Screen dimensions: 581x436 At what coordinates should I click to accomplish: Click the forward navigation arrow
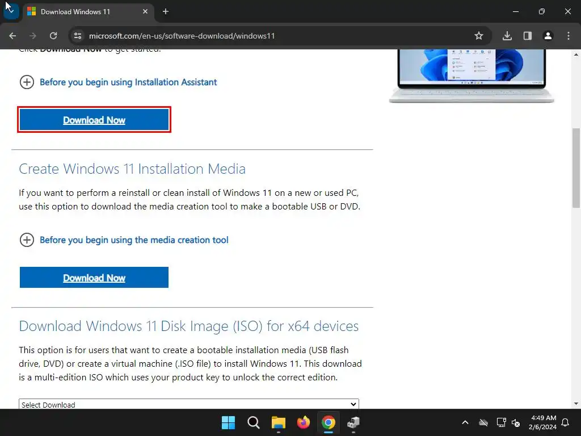point(33,36)
